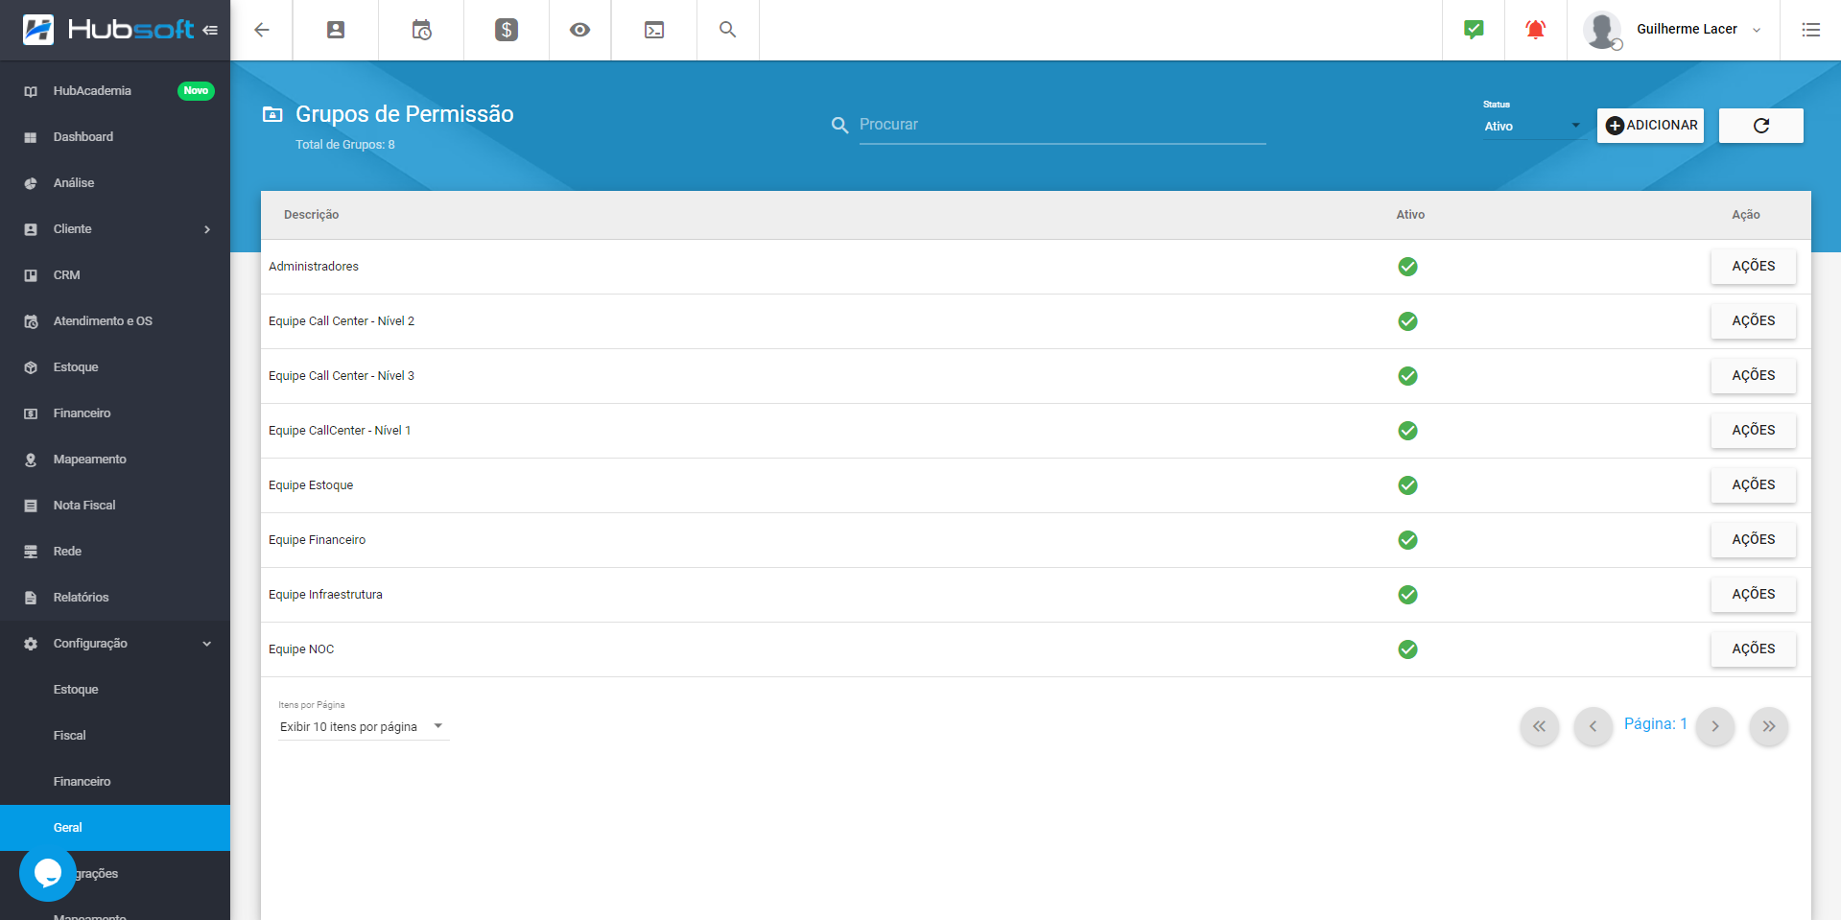Open AÇÕES for Equipe NOC
This screenshot has width=1841, height=920.
(x=1754, y=649)
